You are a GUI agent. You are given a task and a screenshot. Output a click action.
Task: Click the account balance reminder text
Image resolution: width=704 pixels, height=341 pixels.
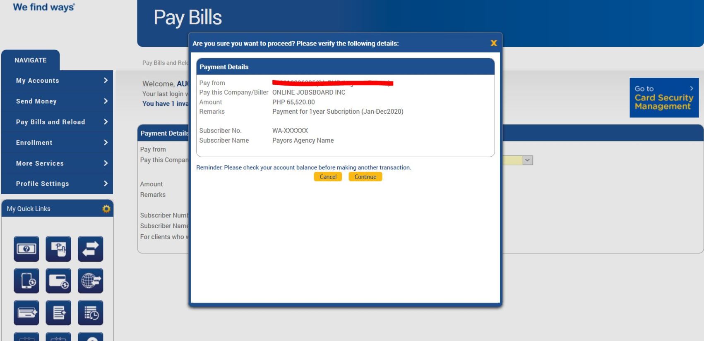coord(303,167)
